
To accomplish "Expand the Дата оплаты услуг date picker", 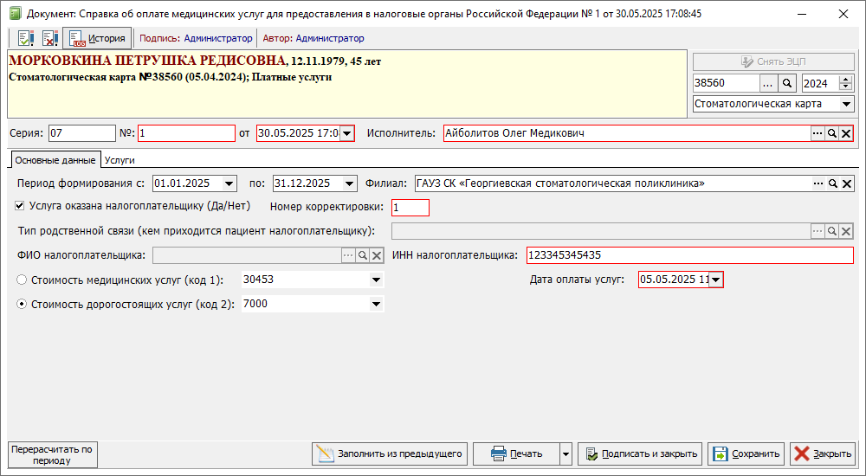I will (716, 280).
